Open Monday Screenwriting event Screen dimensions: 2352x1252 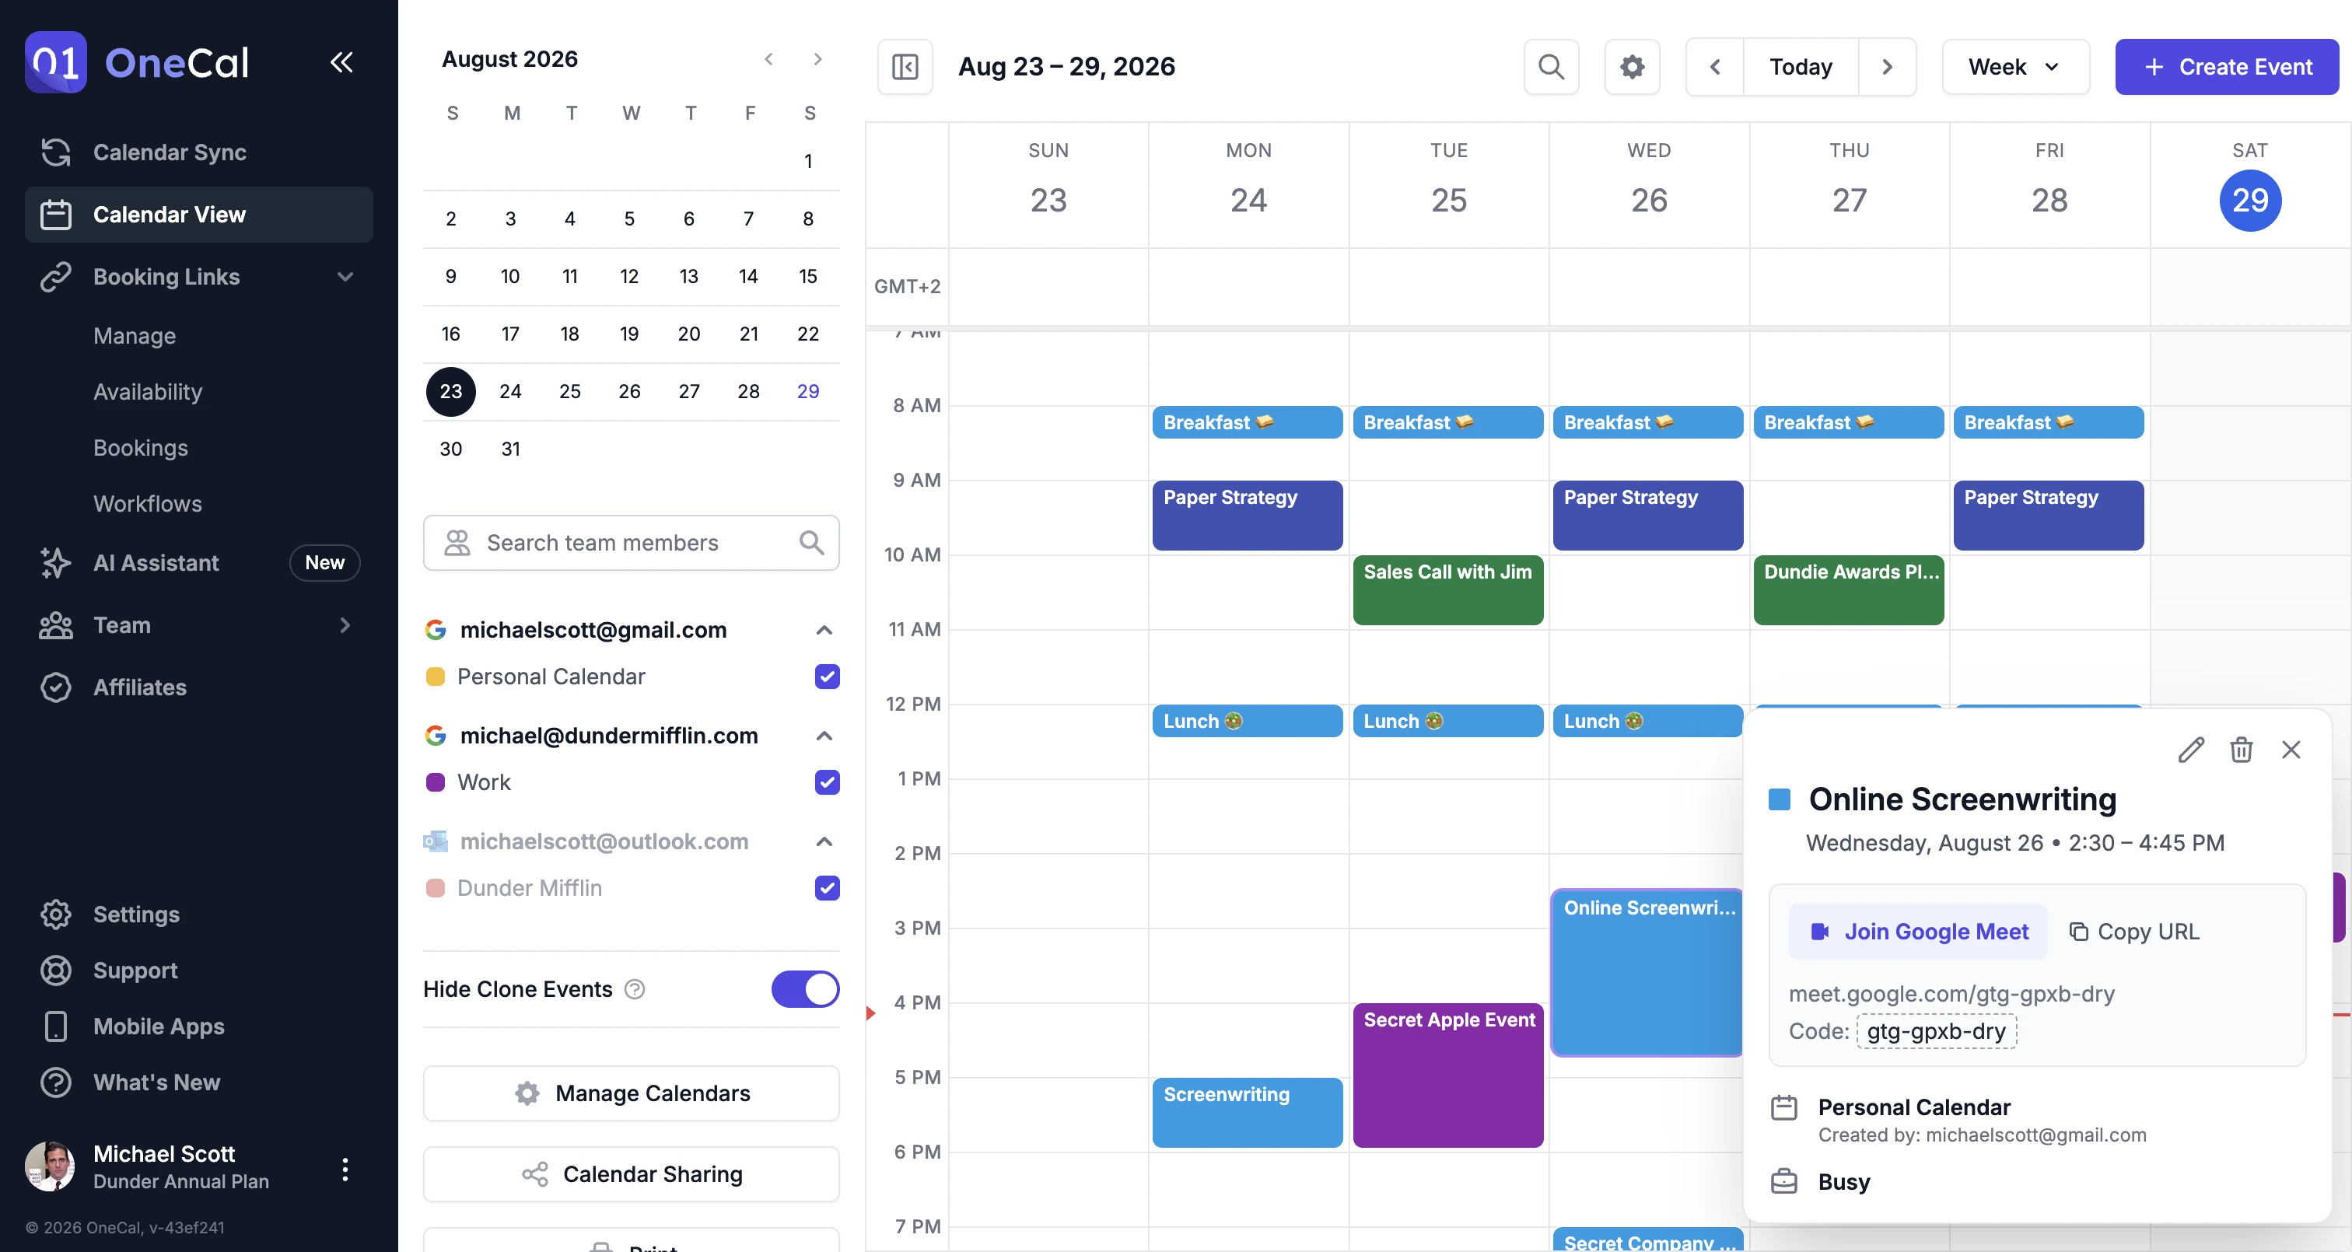1248,1112
